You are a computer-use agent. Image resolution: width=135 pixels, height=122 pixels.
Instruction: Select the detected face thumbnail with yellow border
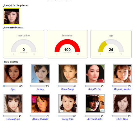pyautogui.click(x=12, y=16)
